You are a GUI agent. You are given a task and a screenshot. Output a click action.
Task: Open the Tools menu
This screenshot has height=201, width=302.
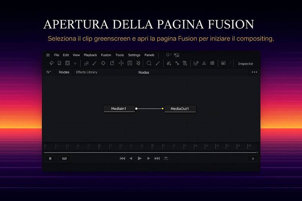pyautogui.click(x=119, y=55)
